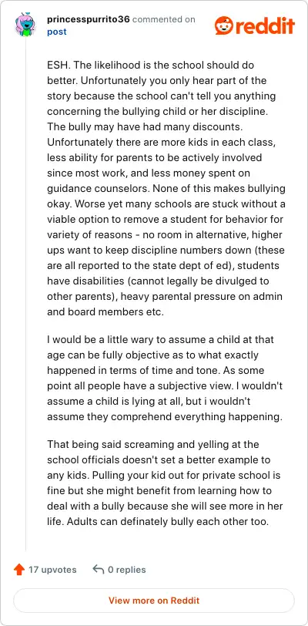This screenshot has height=626, width=308.
Task: Click the "View more on Reddit" button
Action: click(x=154, y=600)
